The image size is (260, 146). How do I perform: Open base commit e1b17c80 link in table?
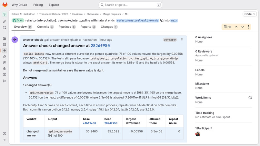[89, 123]
